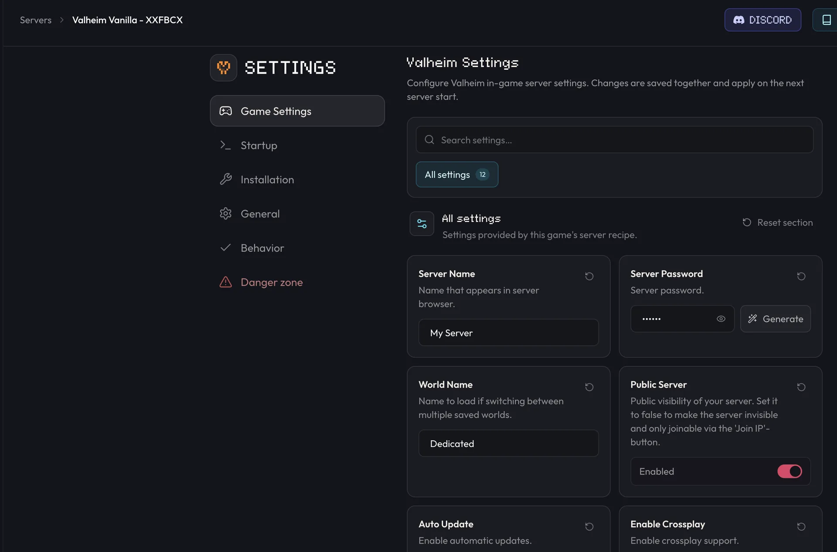
Task: Click the gamepad icon next to Game Settings
Action: (x=225, y=111)
